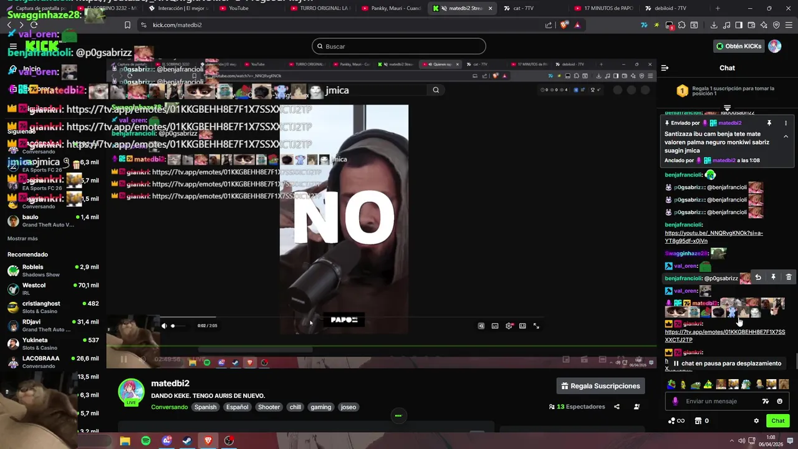The width and height of the screenshot is (798, 449).
Task: Open the 7TV browser extension icon
Action: 644,25
